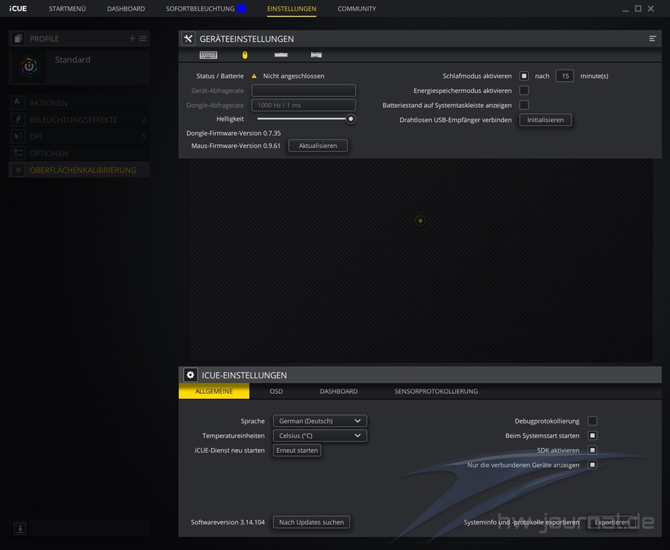Switch to the Sensorprotokollierung tab
The image size is (670, 550).
436,391
